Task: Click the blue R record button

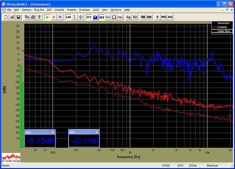Action: (60, 17)
